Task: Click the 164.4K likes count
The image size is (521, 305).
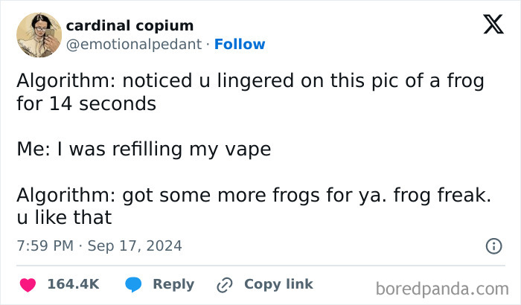Action: 73,284
